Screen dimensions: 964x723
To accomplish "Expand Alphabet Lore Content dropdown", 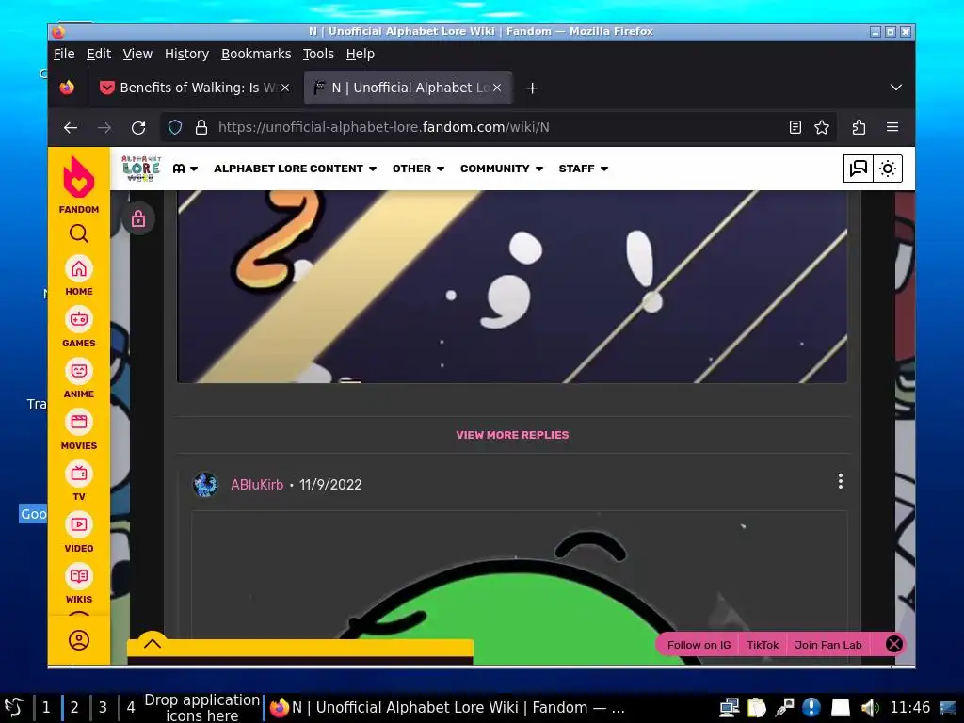I will 295,169.
